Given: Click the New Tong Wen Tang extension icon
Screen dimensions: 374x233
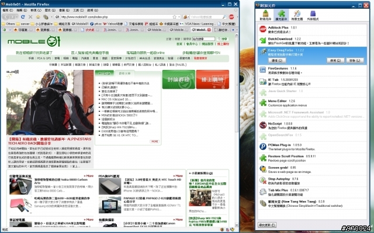Looking at the screenshot, I should tap(263, 203).
